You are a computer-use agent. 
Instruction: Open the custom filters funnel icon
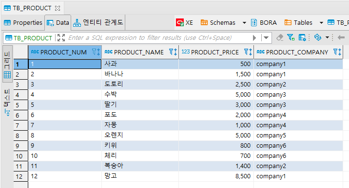point(291,38)
